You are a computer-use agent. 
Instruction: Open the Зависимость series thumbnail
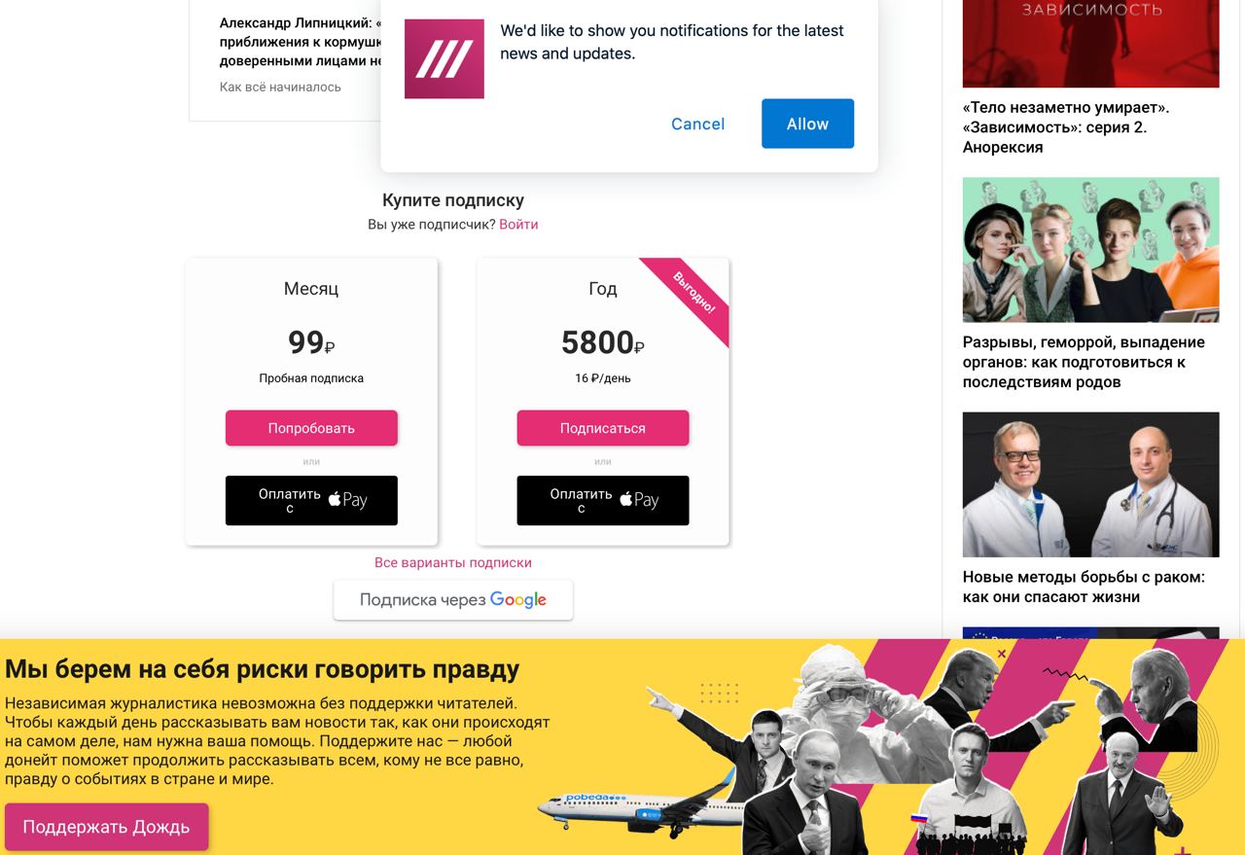click(x=1090, y=44)
